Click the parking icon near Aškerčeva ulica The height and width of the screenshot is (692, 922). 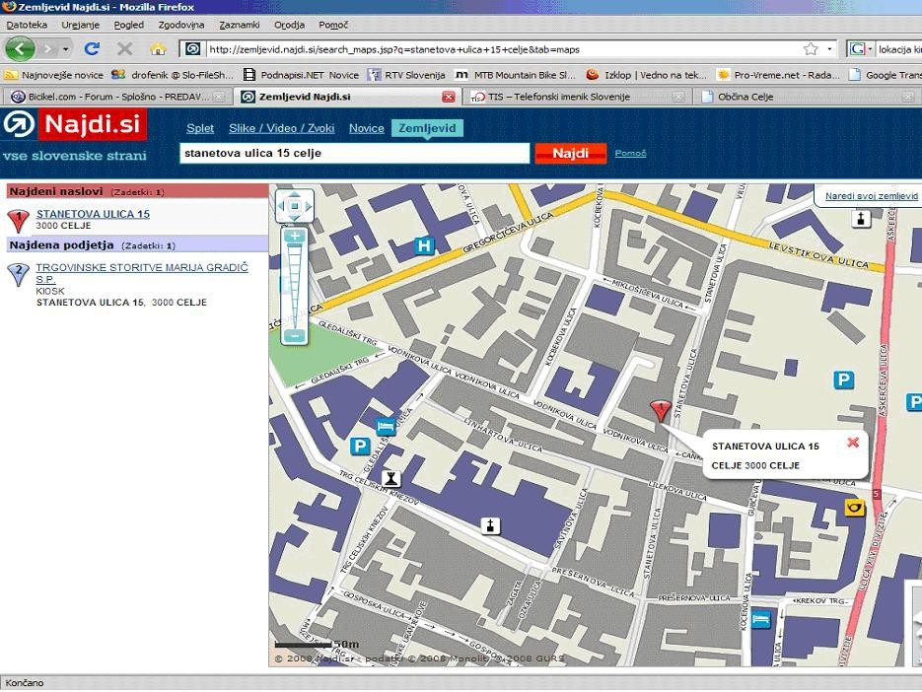click(x=844, y=380)
